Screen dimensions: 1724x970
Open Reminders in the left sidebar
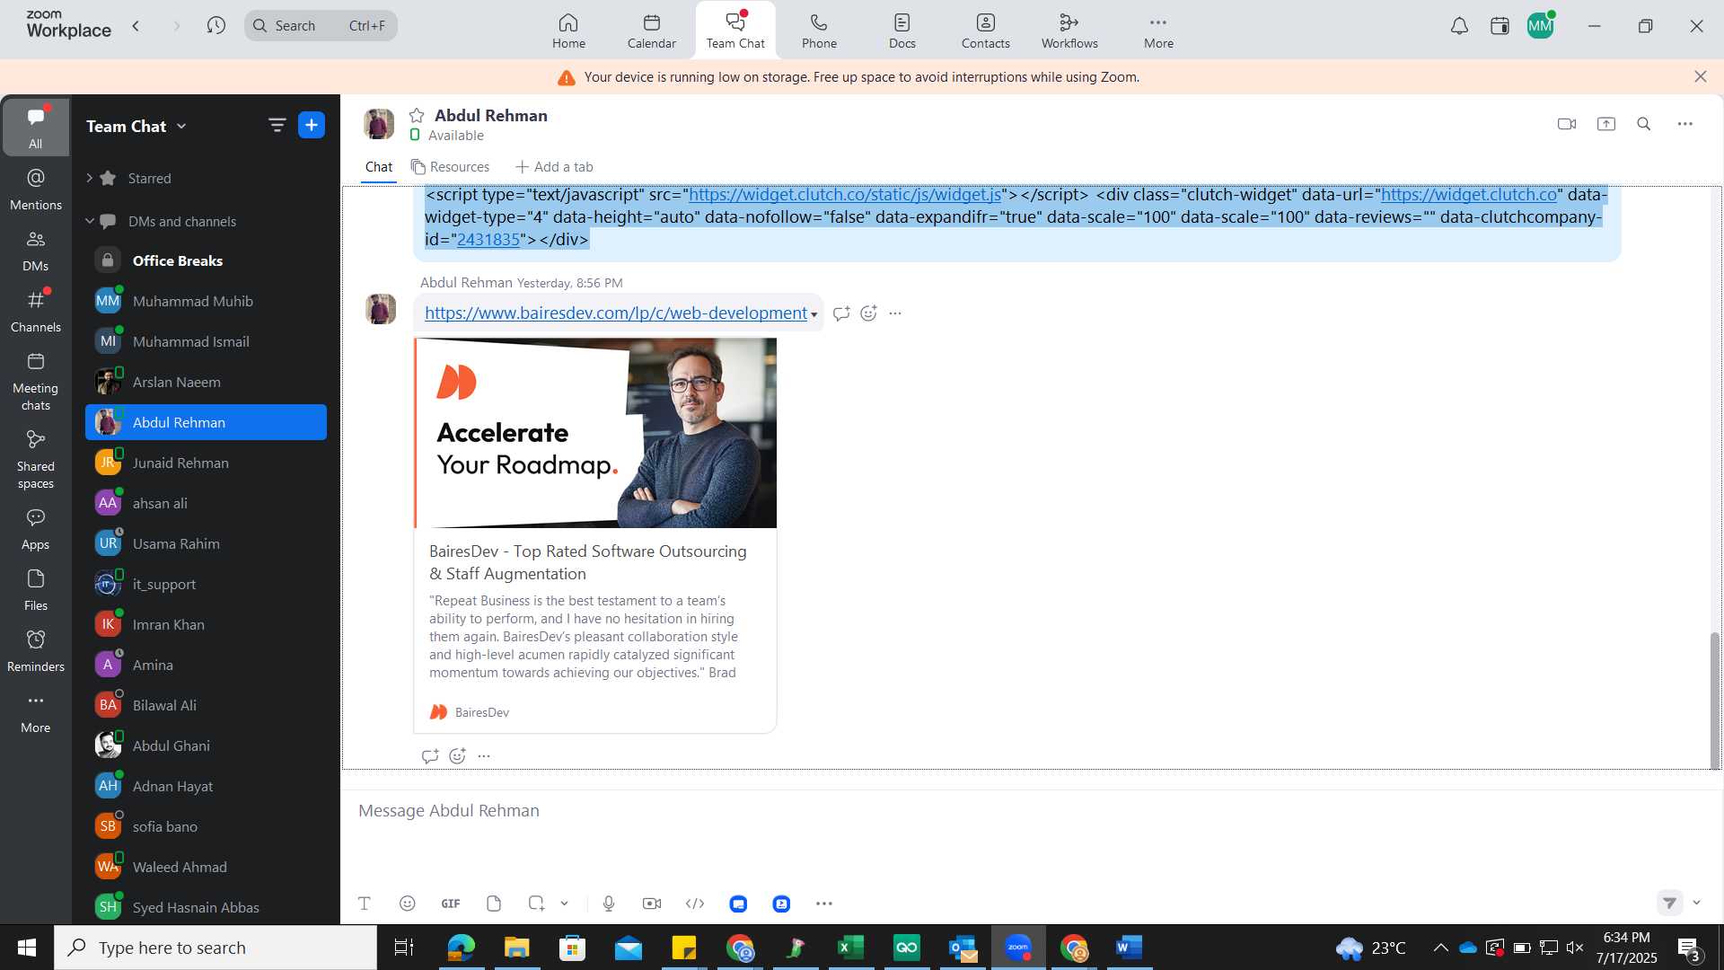click(x=36, y=651)
